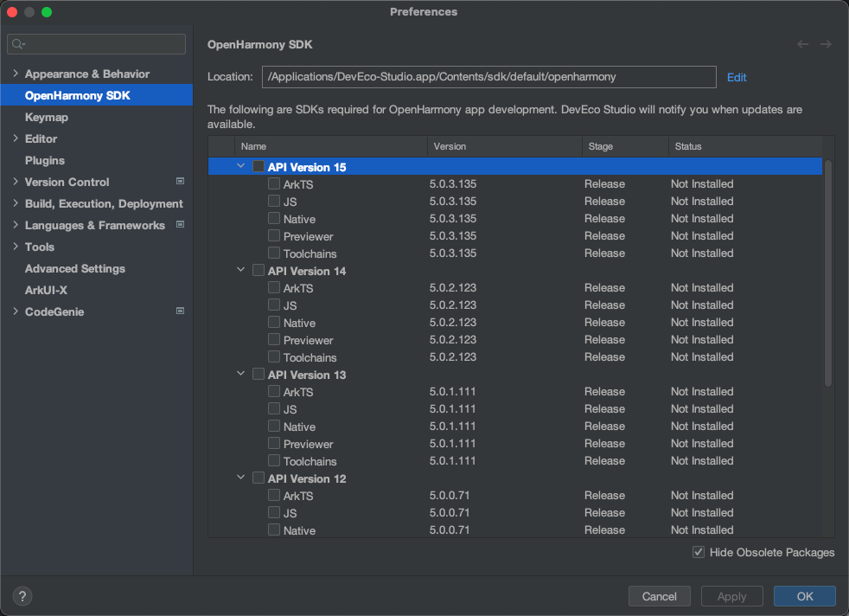
Task: Expand Languages & Frameworks section
Action: coord(16,225)
